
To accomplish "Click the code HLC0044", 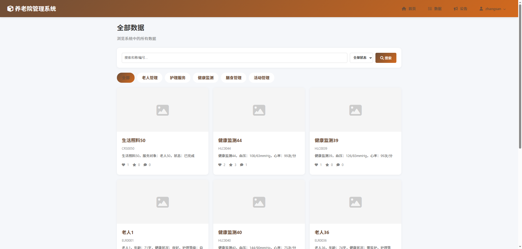I will pyautogui.click(x=224, y=149).
